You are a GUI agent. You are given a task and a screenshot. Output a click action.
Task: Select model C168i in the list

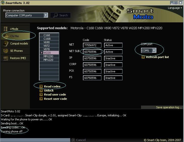pos(49,39)
